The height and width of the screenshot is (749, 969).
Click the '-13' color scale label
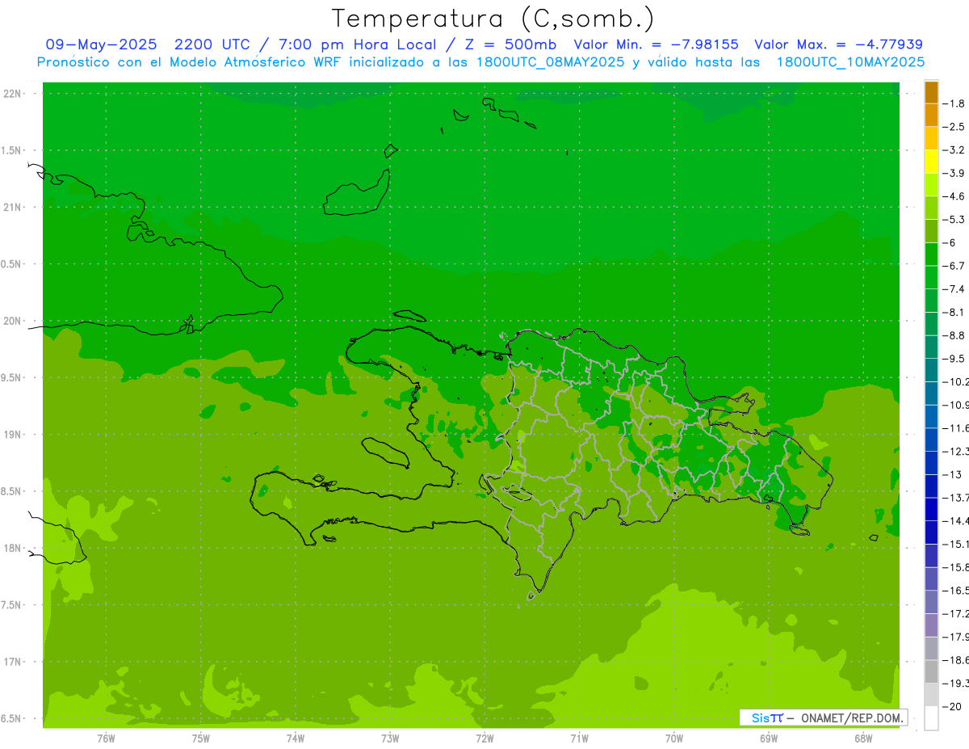952,474
